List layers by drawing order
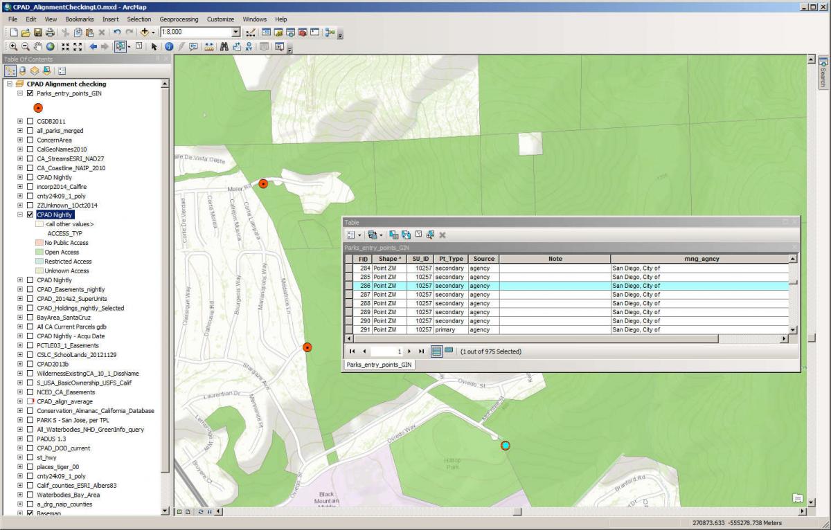Screen dimensions: 831x530 (x=11, y=71)
